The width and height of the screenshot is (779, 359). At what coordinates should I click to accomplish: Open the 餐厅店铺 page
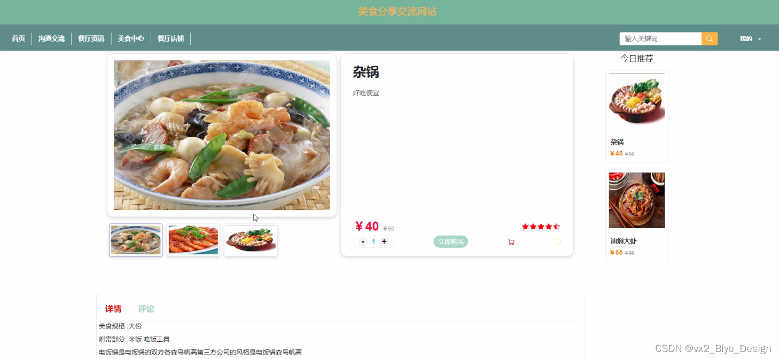click(x=170, y=38)
